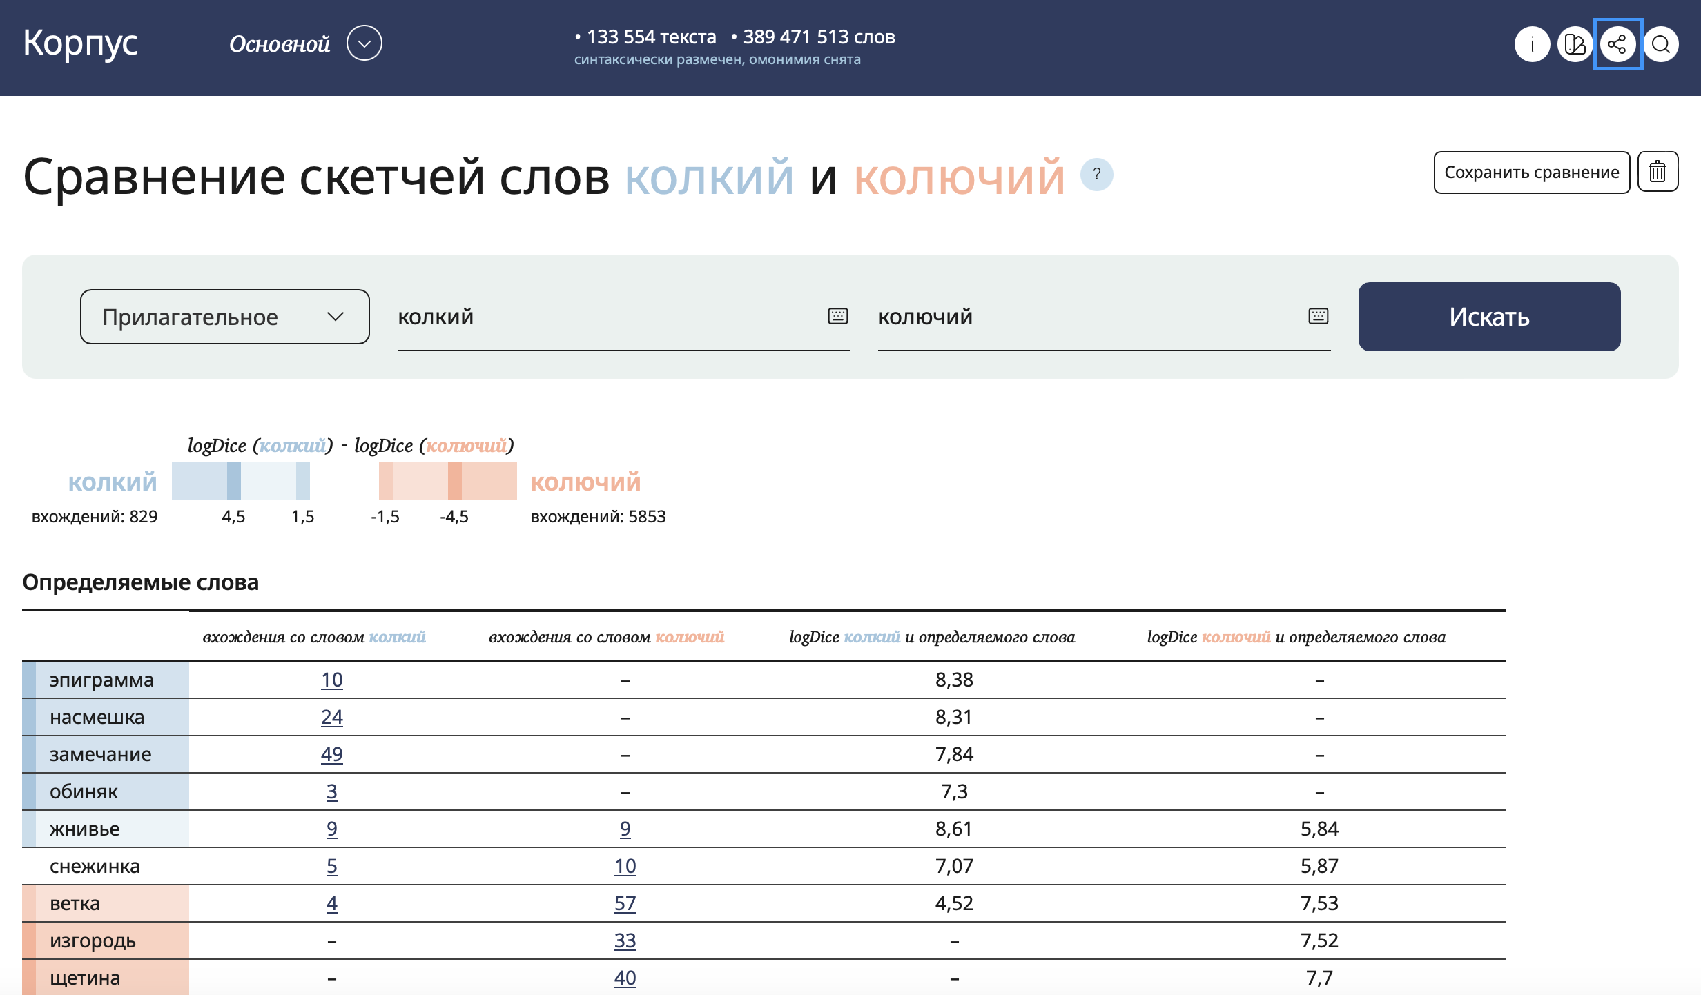Click the trash icon beside Сохранить сравнение
Screen dimensions: 1701x995
click(1658, 172)
